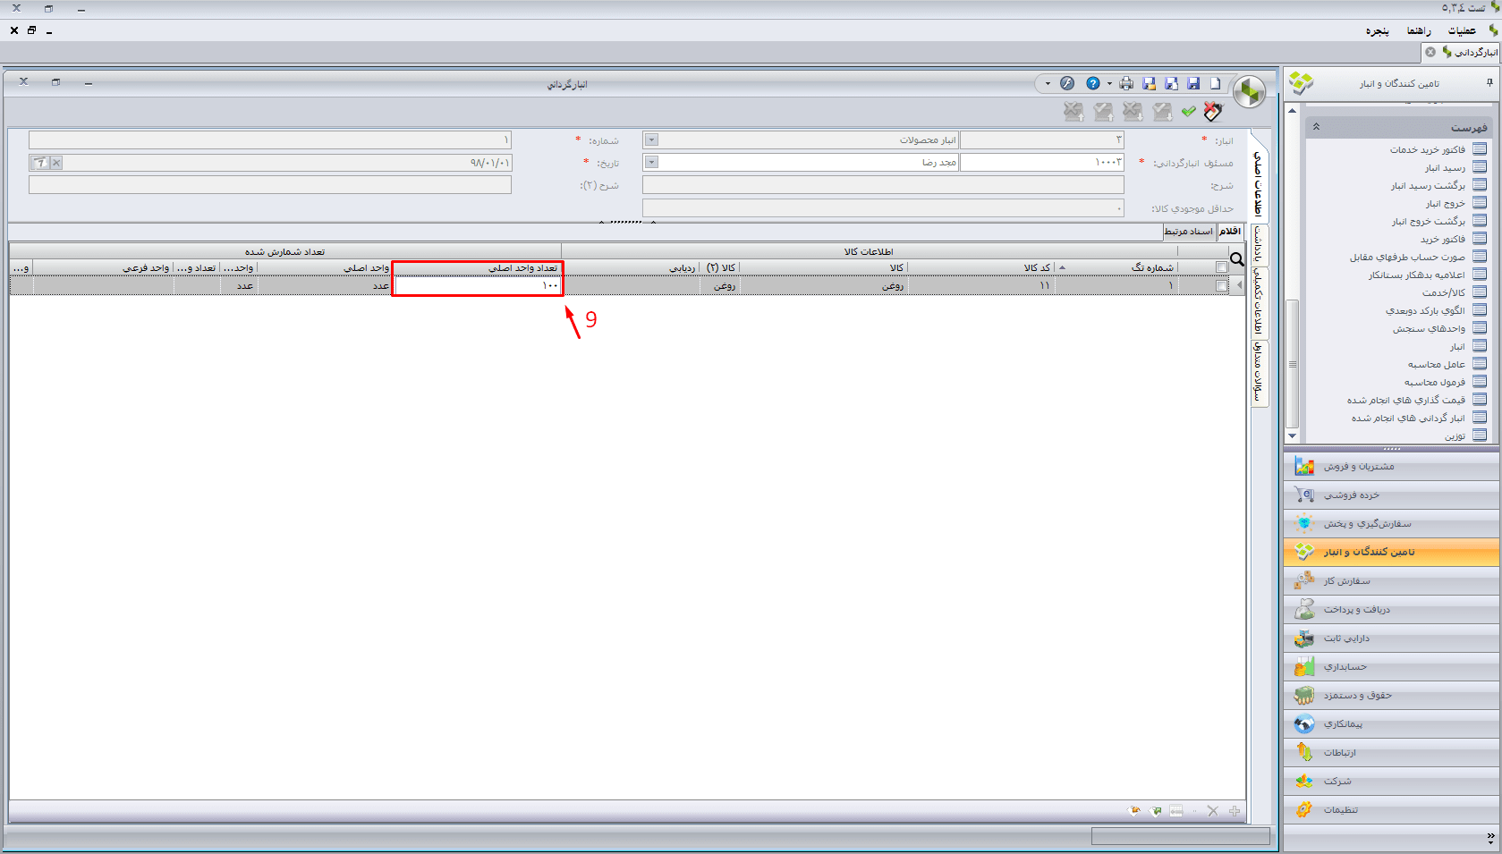Click the navigation list scrollbar up arrow

pos(1292,111)
